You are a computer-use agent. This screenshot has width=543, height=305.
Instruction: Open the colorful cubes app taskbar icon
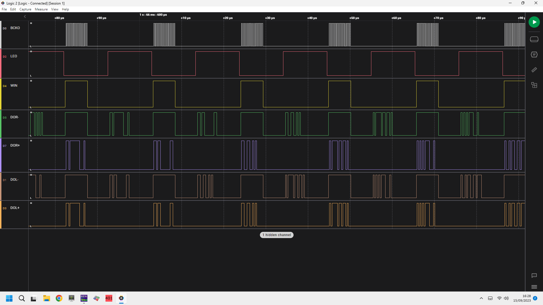(x=96, y=298)
